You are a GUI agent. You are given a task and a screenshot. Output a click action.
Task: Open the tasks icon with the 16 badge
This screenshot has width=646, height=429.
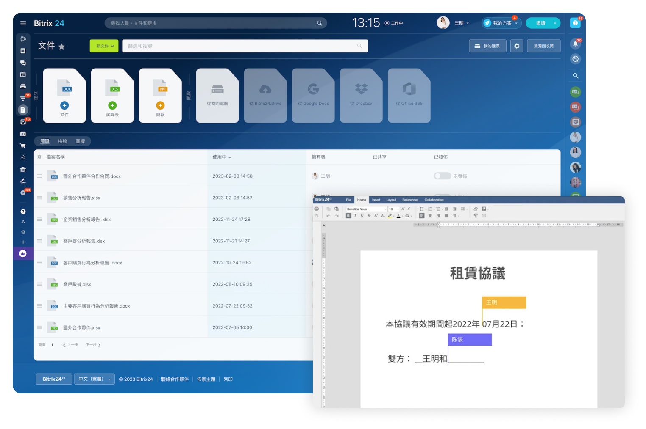[23, 122]
